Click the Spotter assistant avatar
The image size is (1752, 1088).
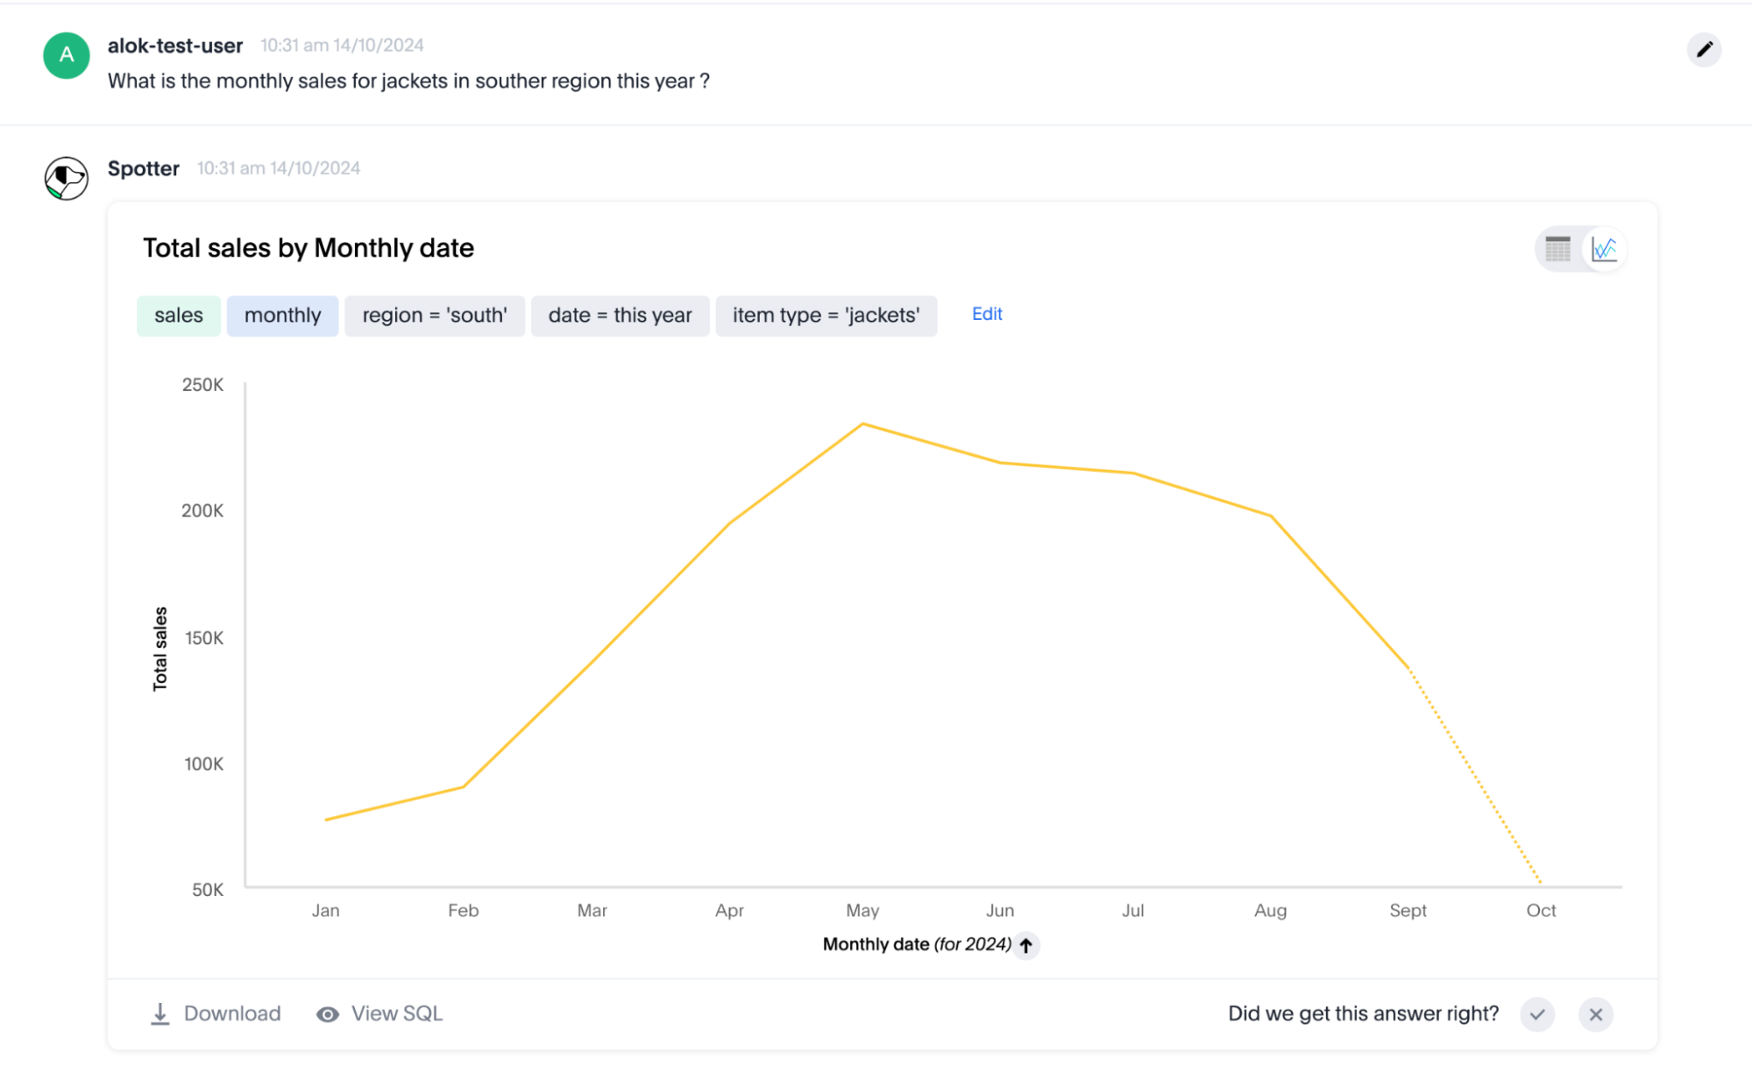click(x=66, y=178)
